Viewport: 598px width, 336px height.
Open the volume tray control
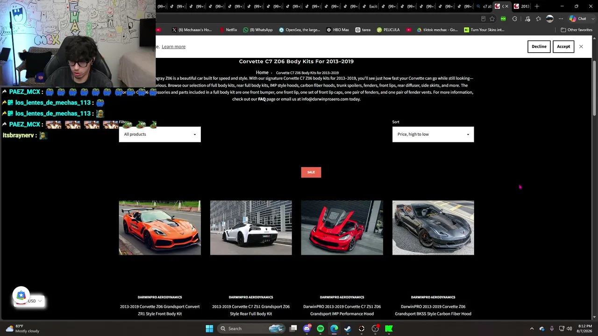(x=569, y=329)
